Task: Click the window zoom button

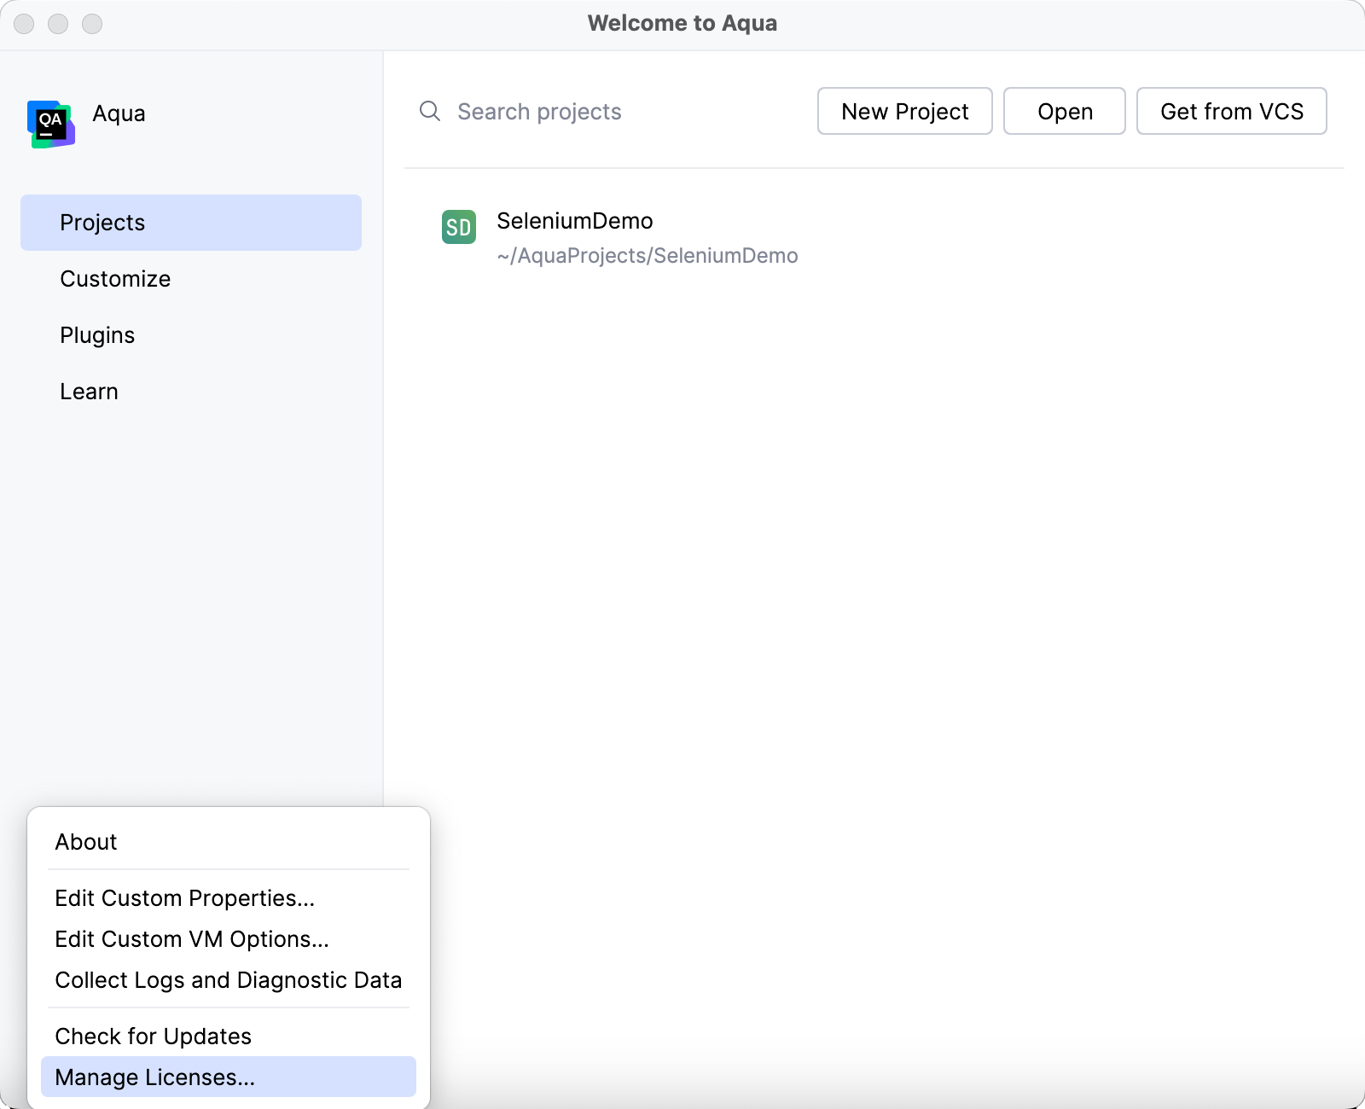Action: [x=92, y=24]
